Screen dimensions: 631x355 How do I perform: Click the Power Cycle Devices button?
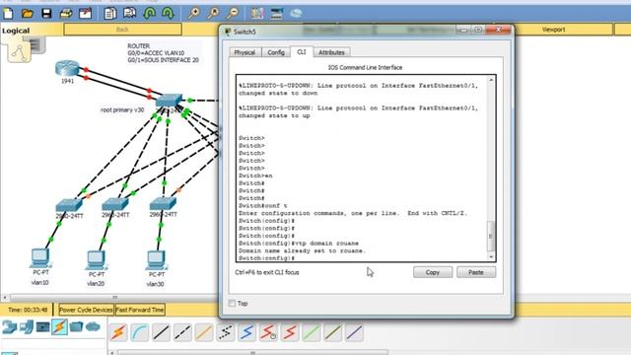click(86, 310)
